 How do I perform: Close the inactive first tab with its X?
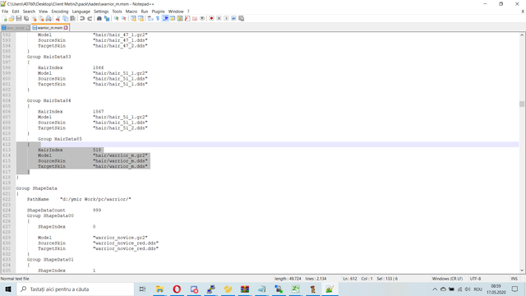point(28,28)
